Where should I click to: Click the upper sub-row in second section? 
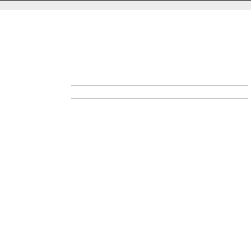point(160,77)
